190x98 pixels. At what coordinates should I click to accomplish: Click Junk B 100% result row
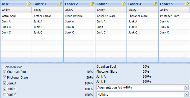click(x=123, y=81)
